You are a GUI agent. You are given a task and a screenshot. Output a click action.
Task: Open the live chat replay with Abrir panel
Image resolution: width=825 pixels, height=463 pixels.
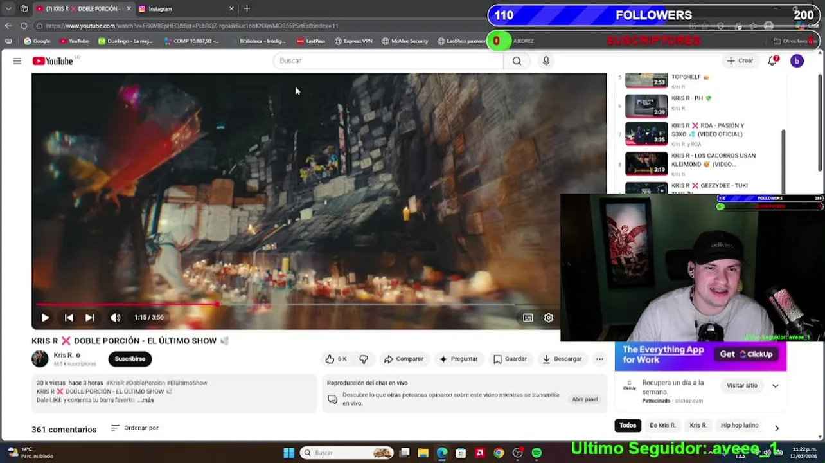(x=585, y=399)
